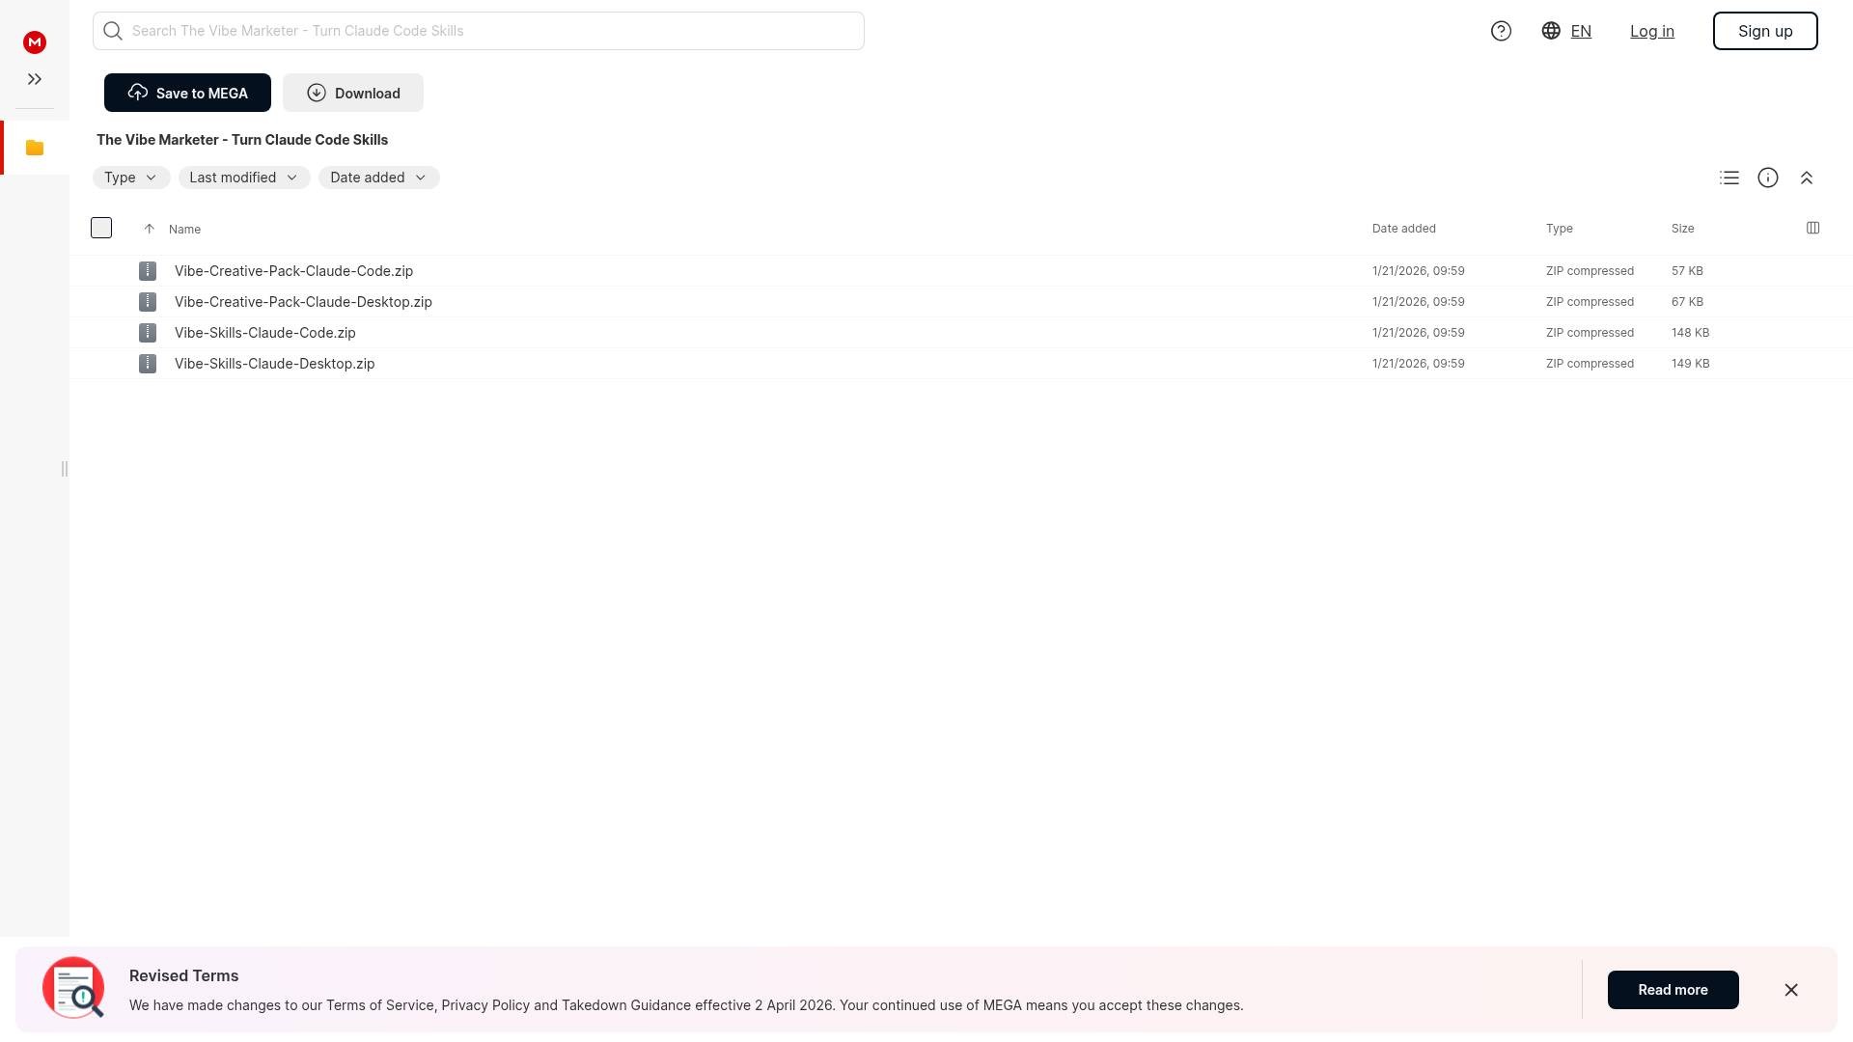
Task: Sort by Name column header
Action: point(184,230)
